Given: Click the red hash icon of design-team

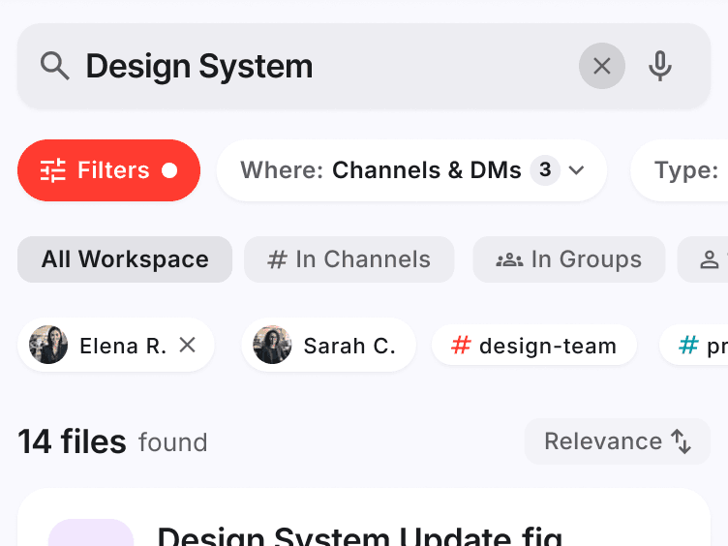Looking at the screenshot, I should point(461,346).
